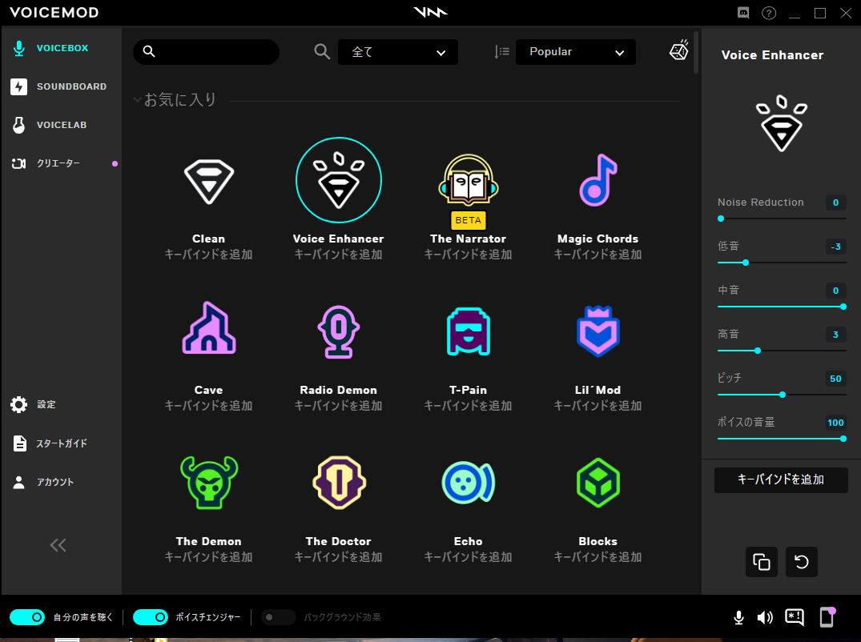Click the speaker volume icon in bottom bar
The height and width of the screenshot is (642, 861).
click(x=765, y=618)
